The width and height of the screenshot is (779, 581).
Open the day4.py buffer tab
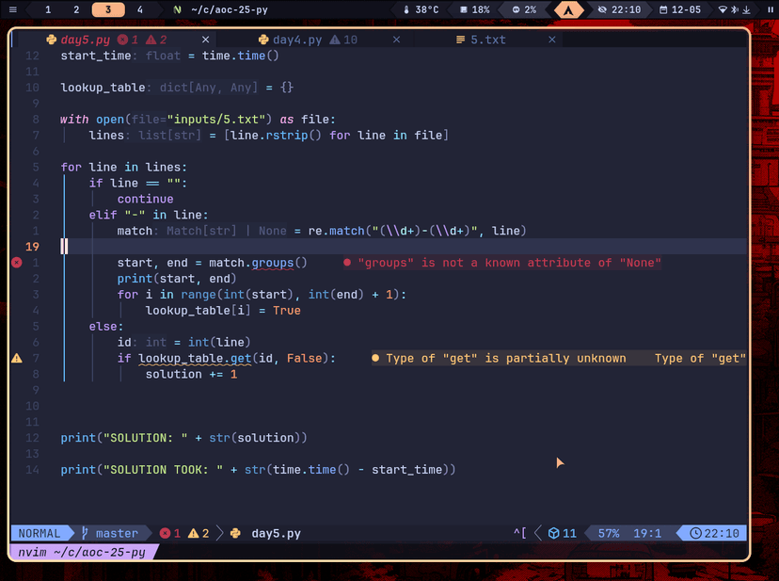pos(297,40)
